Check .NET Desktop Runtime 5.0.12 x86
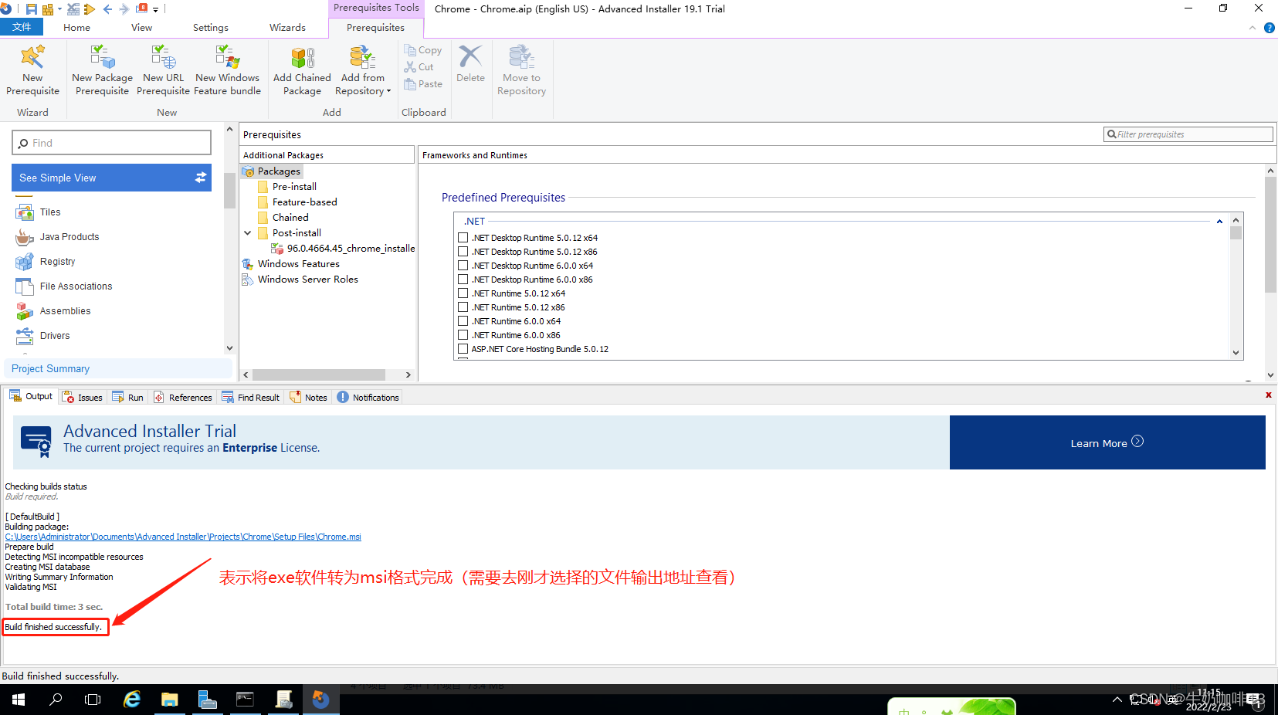Image resolution: width=1278 pixels, height=715 pixels. (463, 252)
